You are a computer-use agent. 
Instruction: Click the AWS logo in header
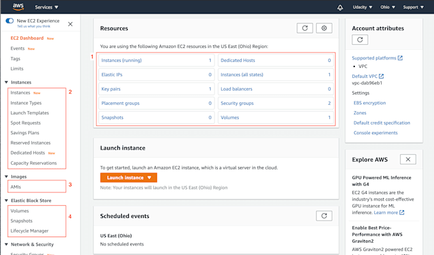pyautogui.click(x=19, y=7)
